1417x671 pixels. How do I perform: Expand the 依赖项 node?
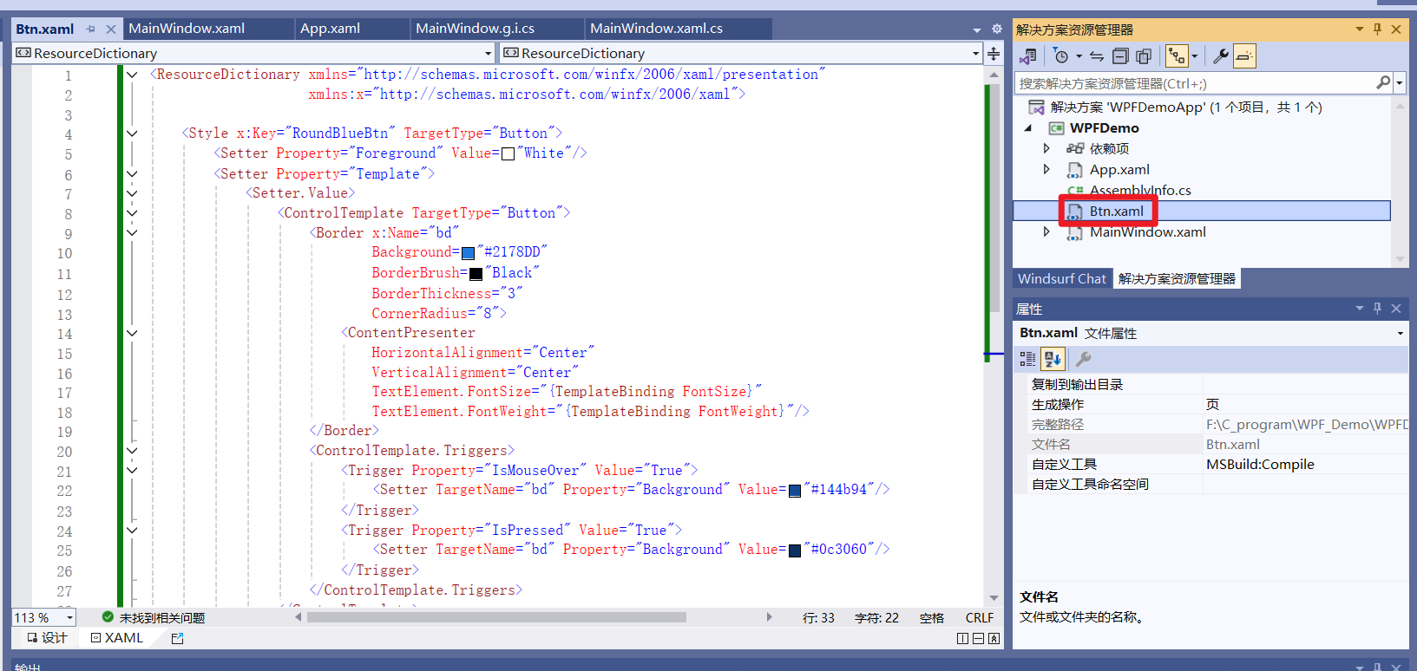[x=1046, y=149]
